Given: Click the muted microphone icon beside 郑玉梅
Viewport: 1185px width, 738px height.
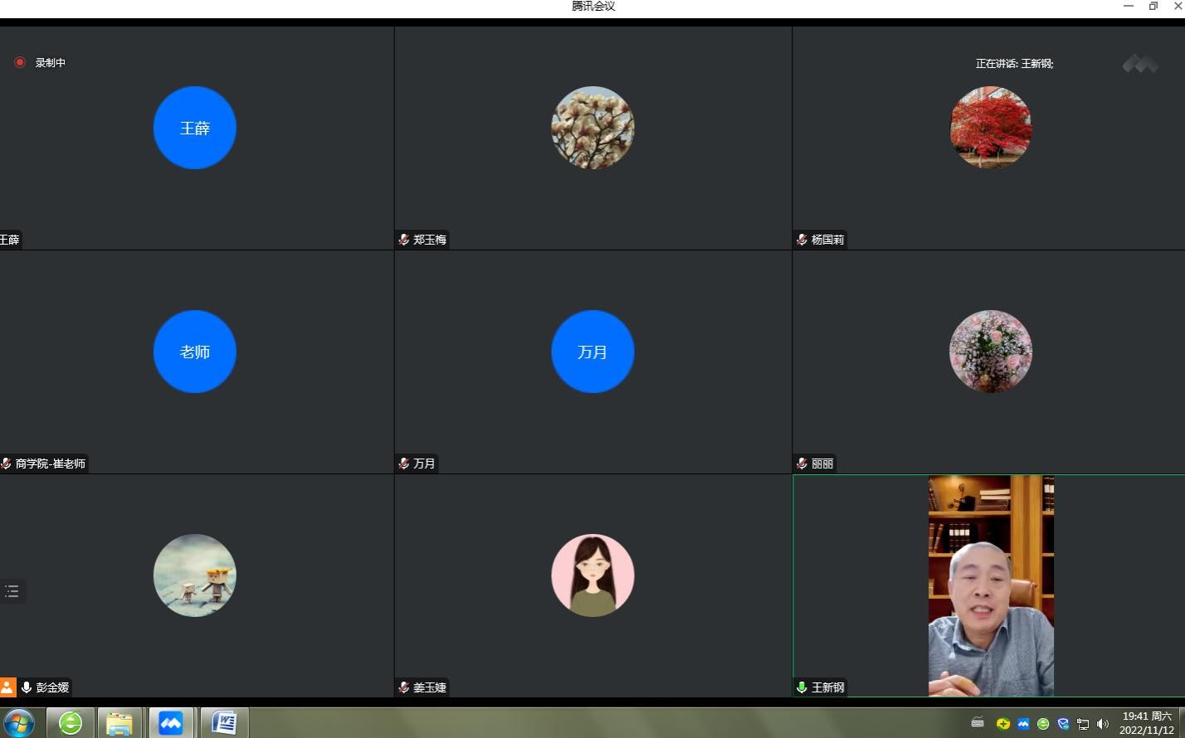Looking at the screenshot, I should point(404,240).
